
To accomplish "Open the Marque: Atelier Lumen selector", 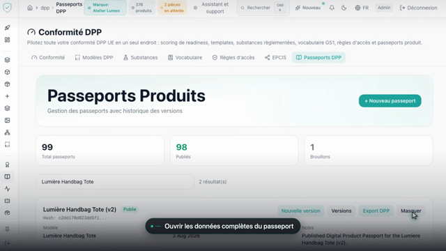I will [x=105, y=8].
